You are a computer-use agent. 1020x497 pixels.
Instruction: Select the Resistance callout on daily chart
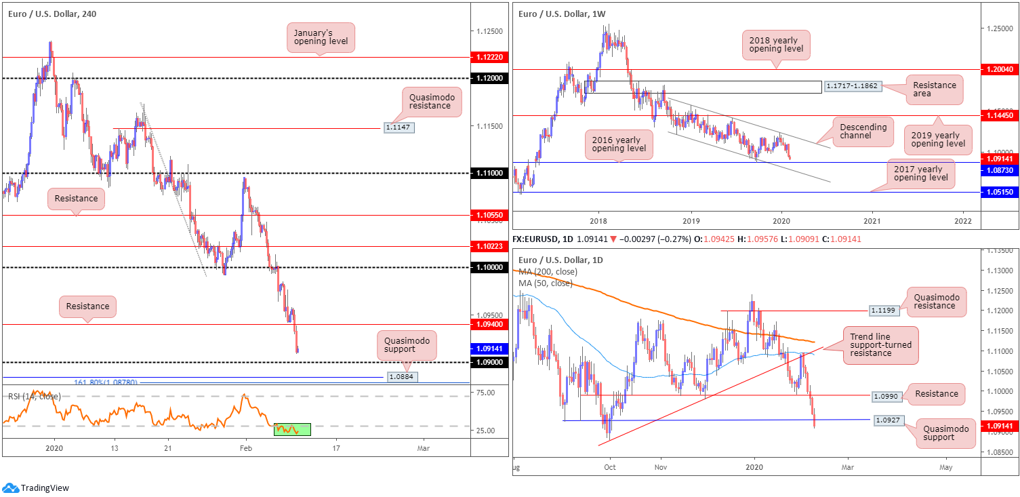click(935, 394)
